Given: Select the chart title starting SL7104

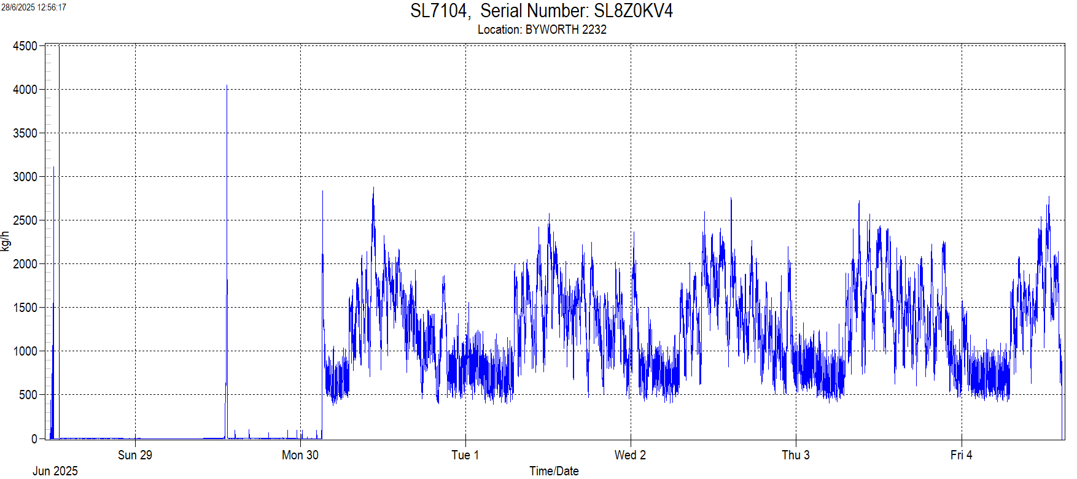Looking at the screenshot, I should click(x=542, y=11).
